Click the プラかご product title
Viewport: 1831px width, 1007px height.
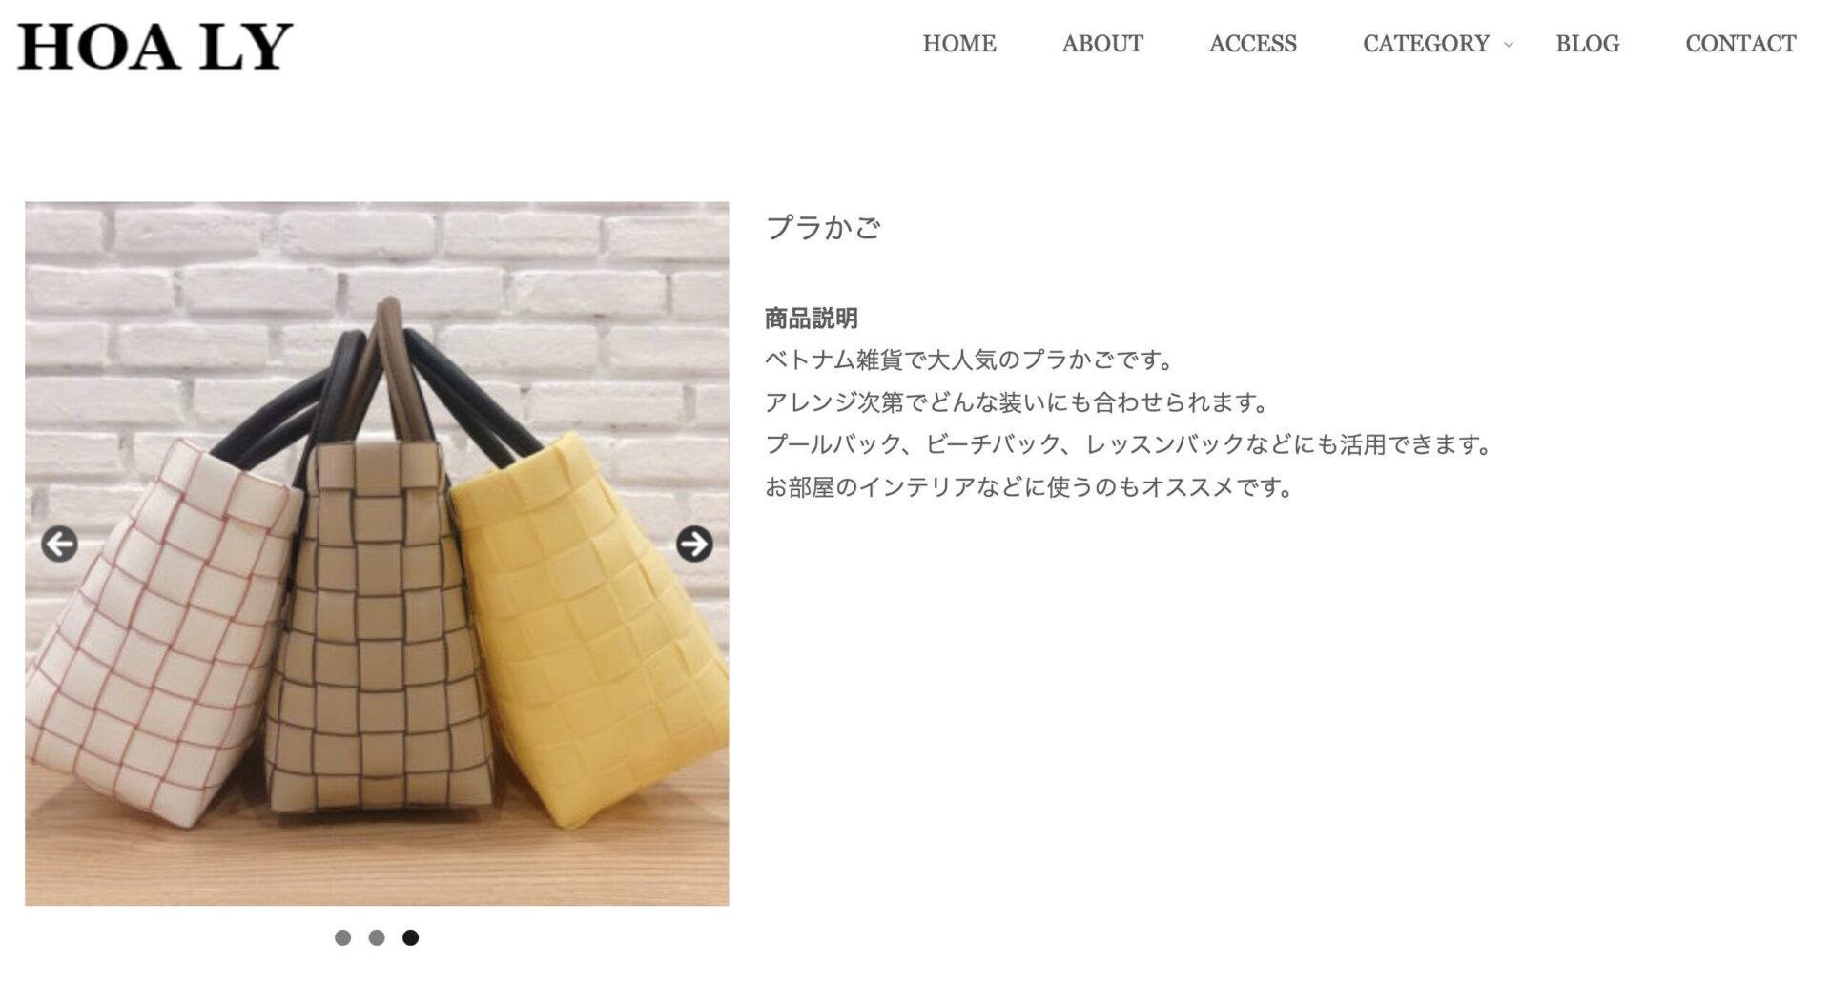(x=823, y=227)
